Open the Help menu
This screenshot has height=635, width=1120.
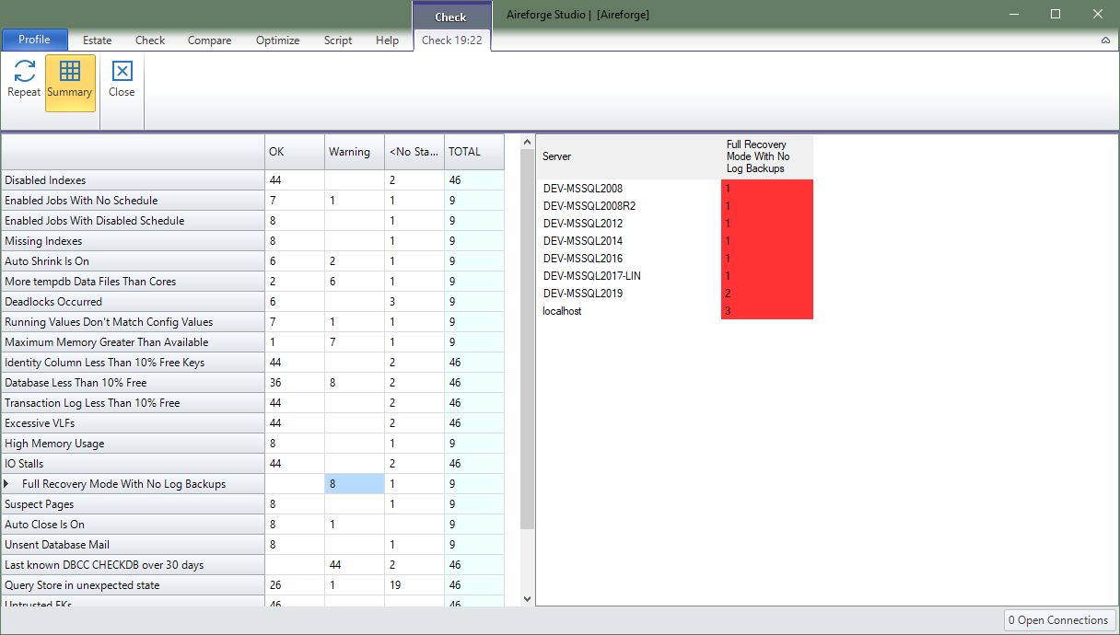pyautogui.click(x=387, y=40)
